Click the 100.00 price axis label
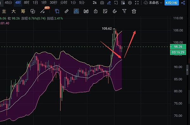The height and width of the screenshot is (125, 190). tap(178, 42)
